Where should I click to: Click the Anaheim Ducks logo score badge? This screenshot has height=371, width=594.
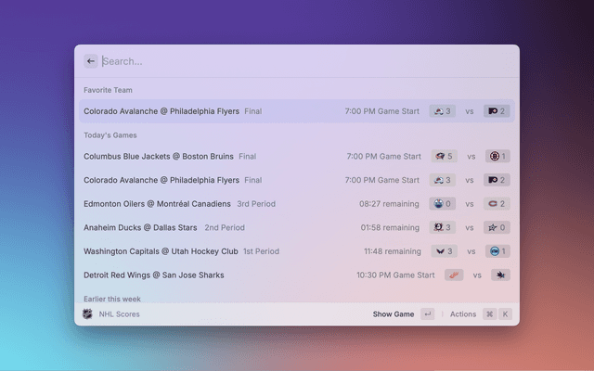tap(444, 227)
